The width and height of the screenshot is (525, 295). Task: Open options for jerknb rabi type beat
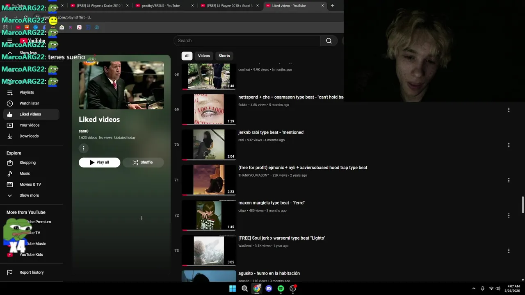[509, 145]
